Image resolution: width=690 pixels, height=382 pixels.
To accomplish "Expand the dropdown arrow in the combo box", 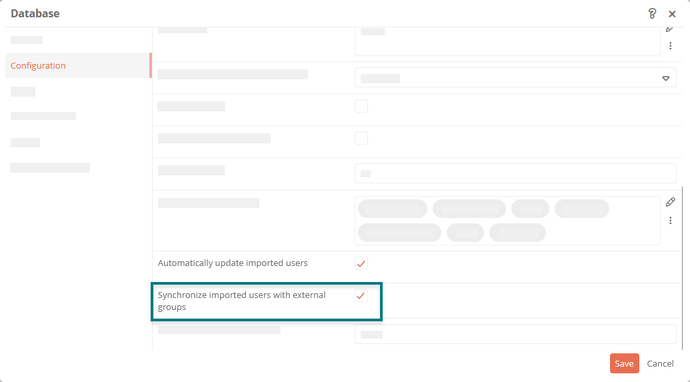I will pos(666,79).
